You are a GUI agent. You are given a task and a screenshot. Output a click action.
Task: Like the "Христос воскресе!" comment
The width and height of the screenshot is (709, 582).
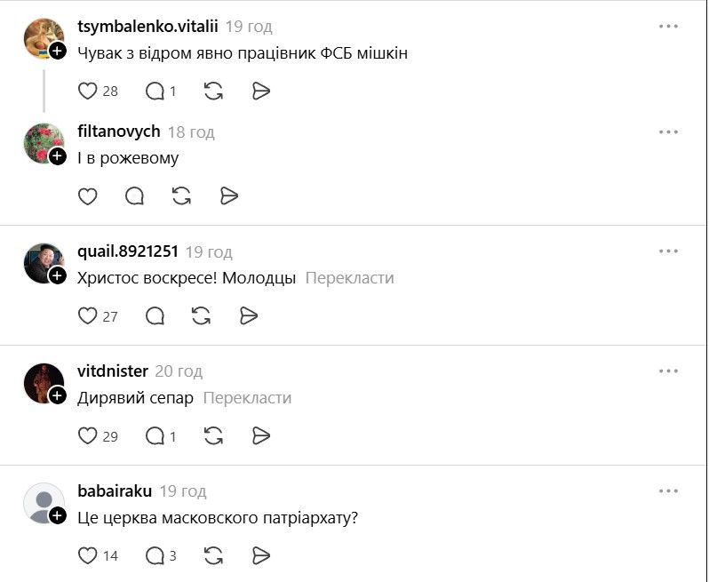point(88,315)
